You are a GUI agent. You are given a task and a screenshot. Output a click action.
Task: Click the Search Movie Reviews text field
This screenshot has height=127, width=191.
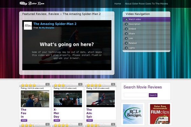[x=136, y=95]
